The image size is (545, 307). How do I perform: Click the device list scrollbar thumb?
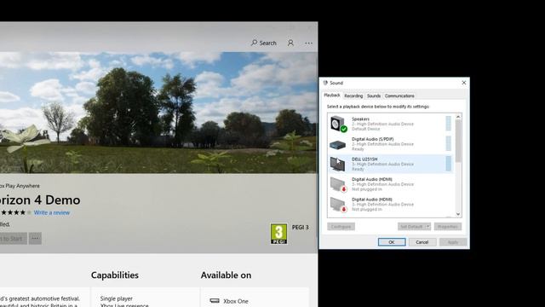458,141
